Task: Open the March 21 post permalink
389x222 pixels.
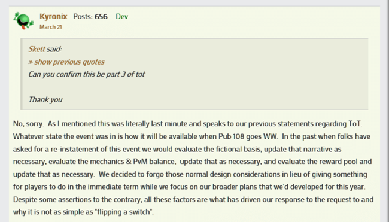Action: click(51, 27)
